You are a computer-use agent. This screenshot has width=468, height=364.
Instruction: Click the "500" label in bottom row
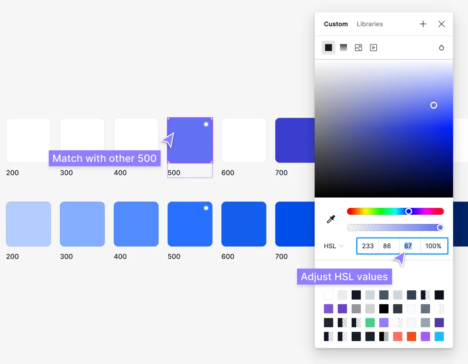(174, 256)
